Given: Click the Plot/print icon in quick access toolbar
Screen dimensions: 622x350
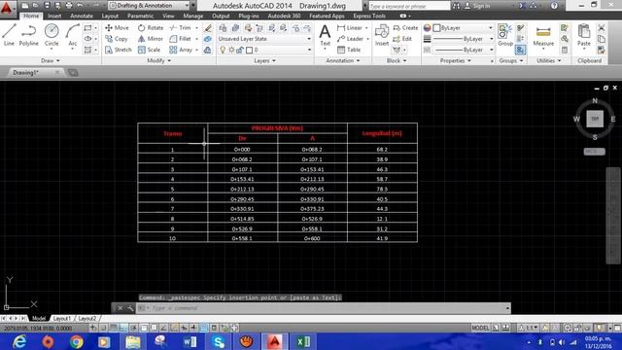Looking at the screenshot, I should point(69,6).
